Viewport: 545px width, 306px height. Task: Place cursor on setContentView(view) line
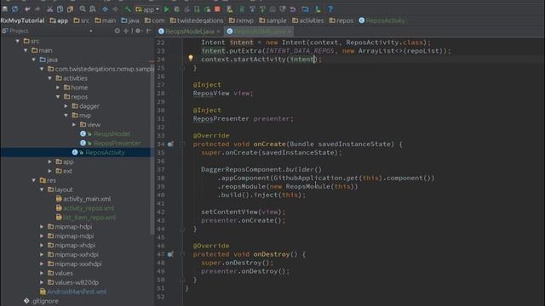[x=243, y=212]
